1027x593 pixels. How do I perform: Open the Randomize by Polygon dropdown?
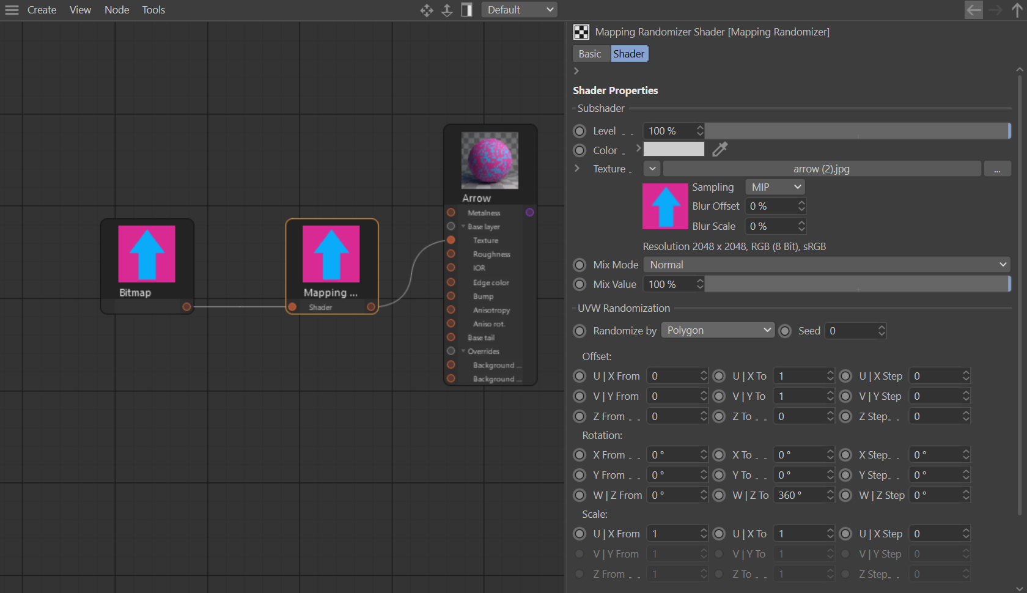[718, 330]
